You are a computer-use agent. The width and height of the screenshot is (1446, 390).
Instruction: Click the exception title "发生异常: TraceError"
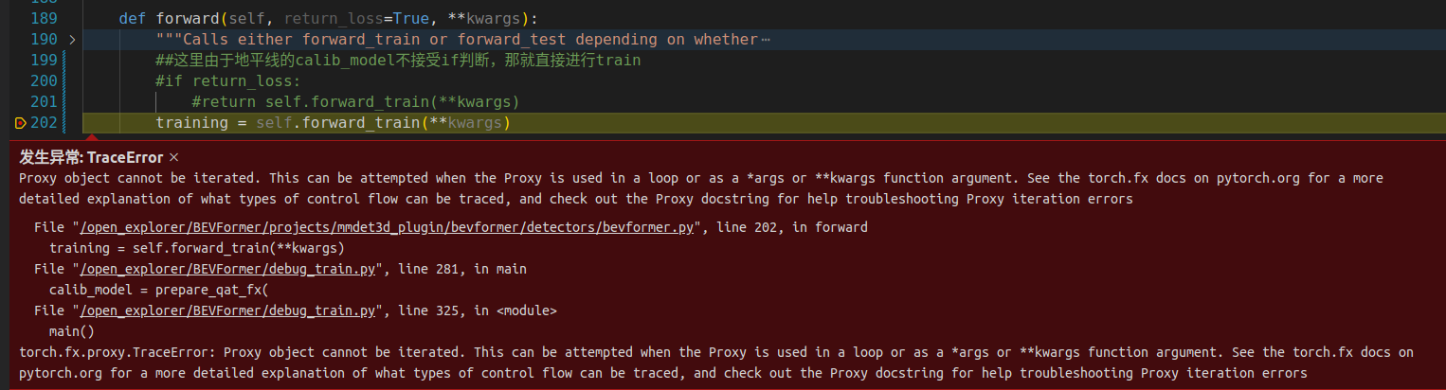91,157
